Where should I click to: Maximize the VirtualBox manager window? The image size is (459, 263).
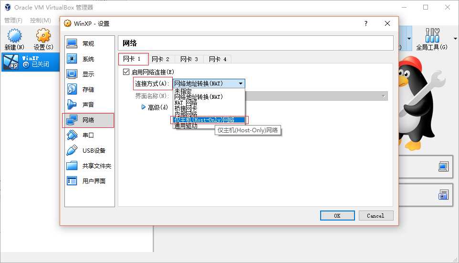point(426,7)
